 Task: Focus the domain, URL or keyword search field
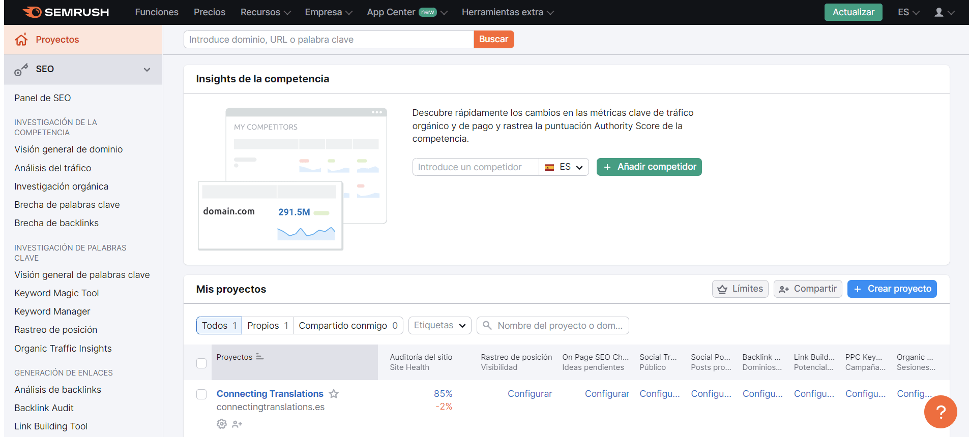[329, 40]
